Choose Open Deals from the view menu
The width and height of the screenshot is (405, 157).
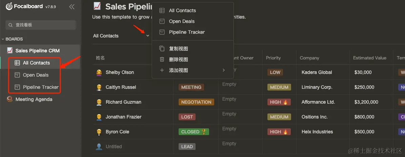[x=182, y=21]
